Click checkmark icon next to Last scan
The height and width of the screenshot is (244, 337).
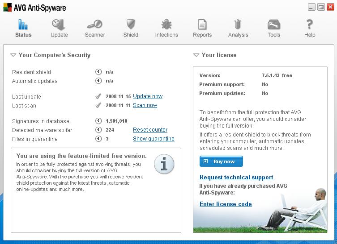click(98, 105)
